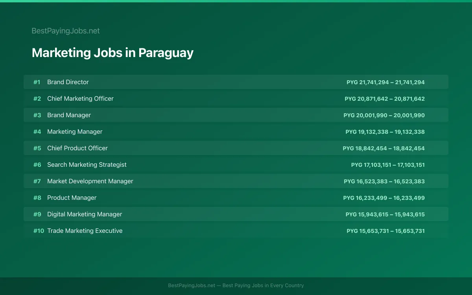Click the BestPayingJobs.net header text

66,31
